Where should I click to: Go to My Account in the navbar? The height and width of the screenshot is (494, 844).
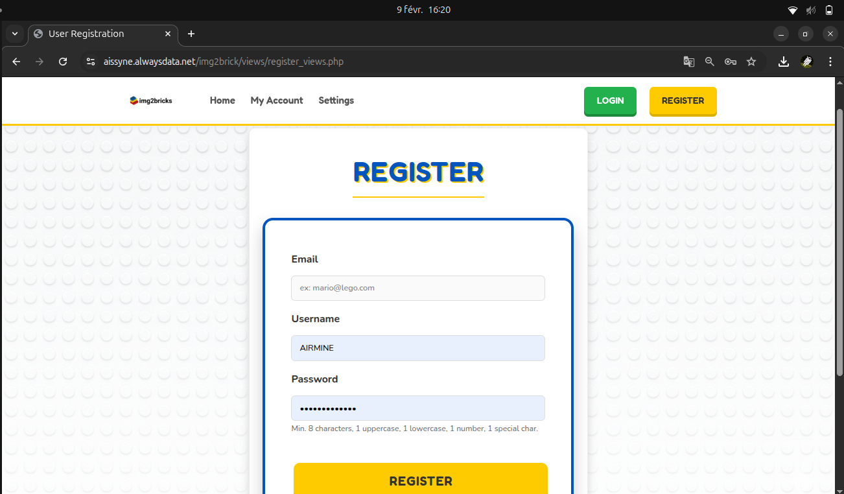[x=277, y=100]
